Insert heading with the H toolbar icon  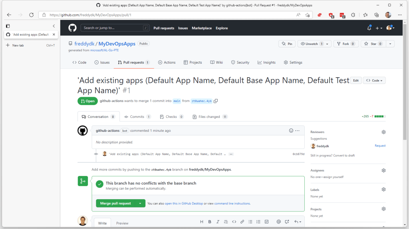tap(202, 222)
